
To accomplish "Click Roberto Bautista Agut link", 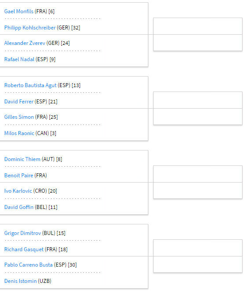I will [30, 85].
